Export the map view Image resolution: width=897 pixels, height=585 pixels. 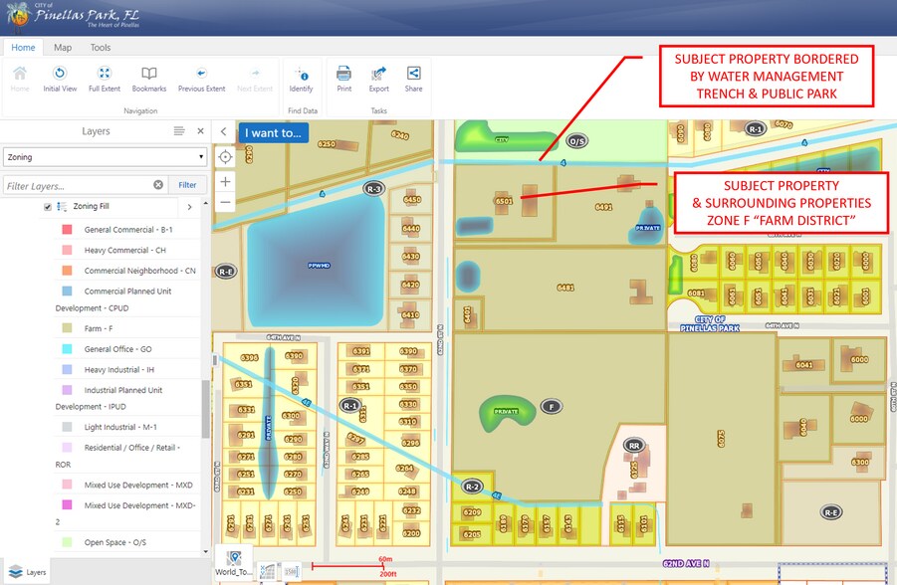pos(378,79)
